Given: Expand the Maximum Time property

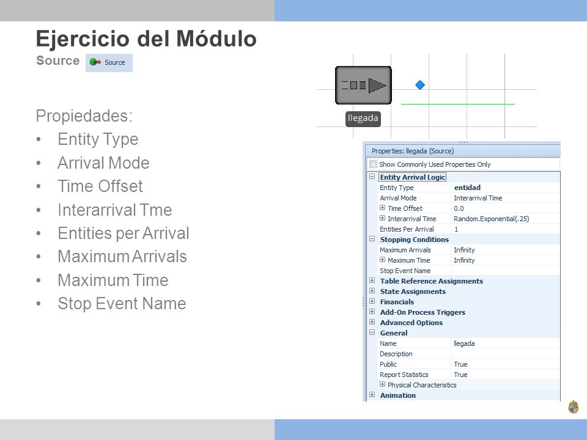Looking at the screenshot, I should (382, 260).
